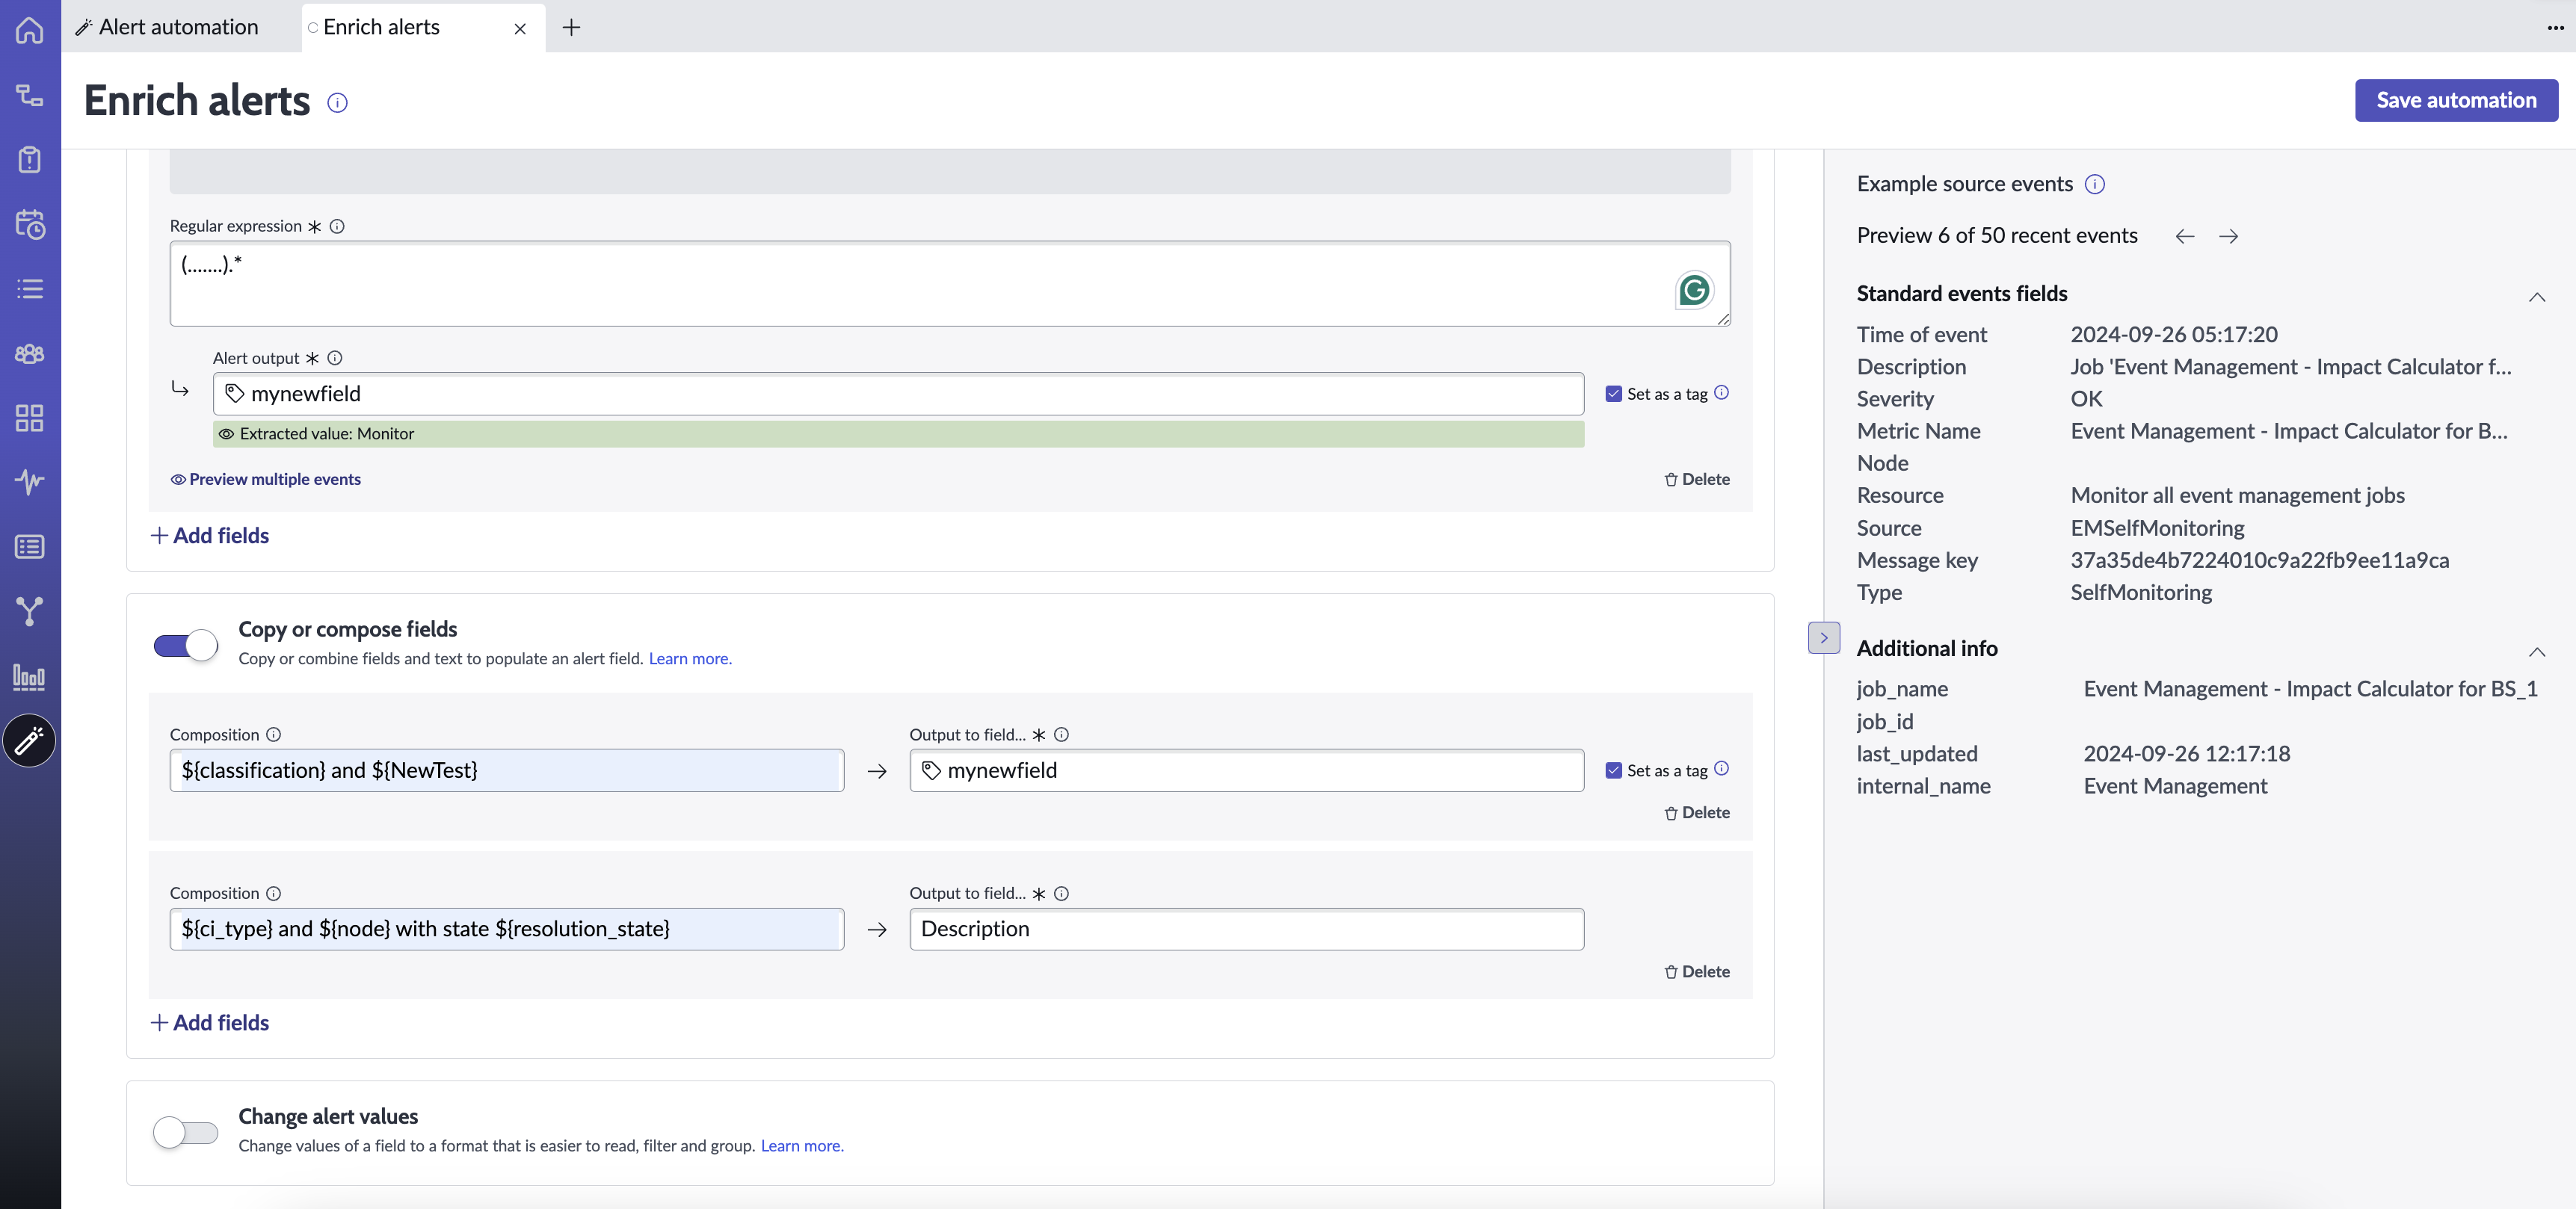
Task: Open the branching fork sidebar icon
Action: [30, 610]
